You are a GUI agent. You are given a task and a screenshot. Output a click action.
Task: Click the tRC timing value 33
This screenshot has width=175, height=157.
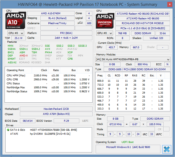(151, 134)
